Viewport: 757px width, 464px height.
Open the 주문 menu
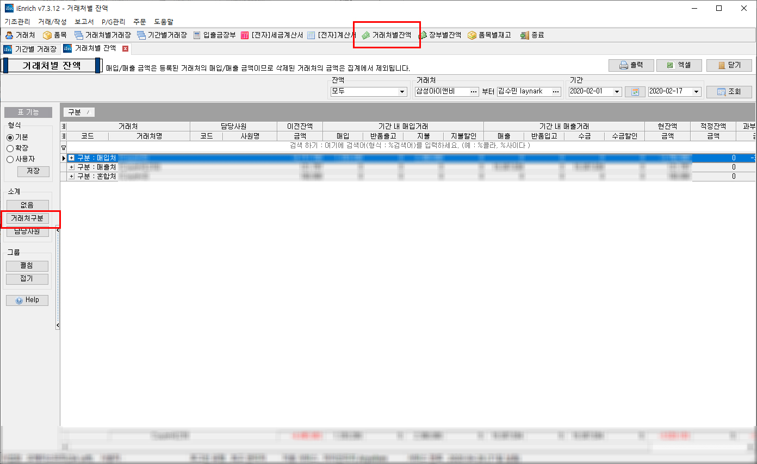[x=140, y=22]
